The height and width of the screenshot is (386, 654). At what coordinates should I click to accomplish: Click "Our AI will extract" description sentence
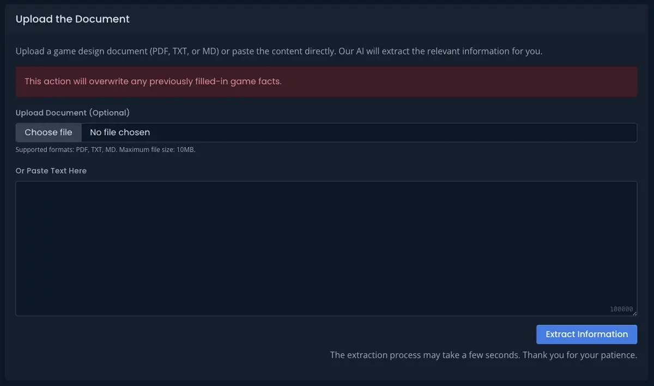click(x=440, y=52)
